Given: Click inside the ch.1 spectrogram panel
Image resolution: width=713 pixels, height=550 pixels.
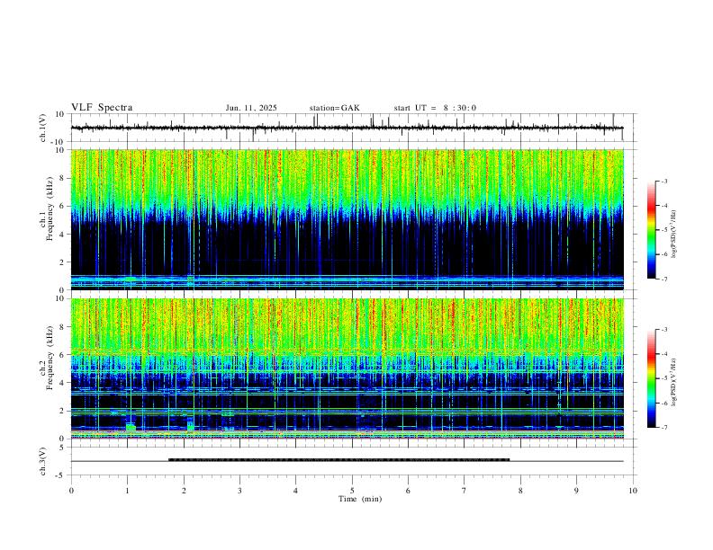Looking at the screenshot, I should coord(347,219).
